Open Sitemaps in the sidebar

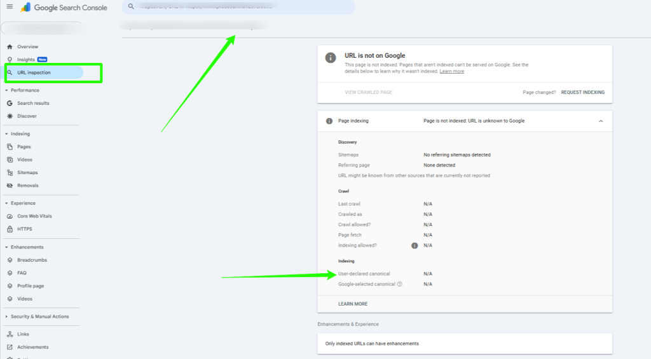[x=27, y=173]
